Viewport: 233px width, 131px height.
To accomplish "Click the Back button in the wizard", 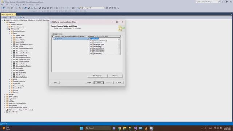I will (x=89, y=83).
